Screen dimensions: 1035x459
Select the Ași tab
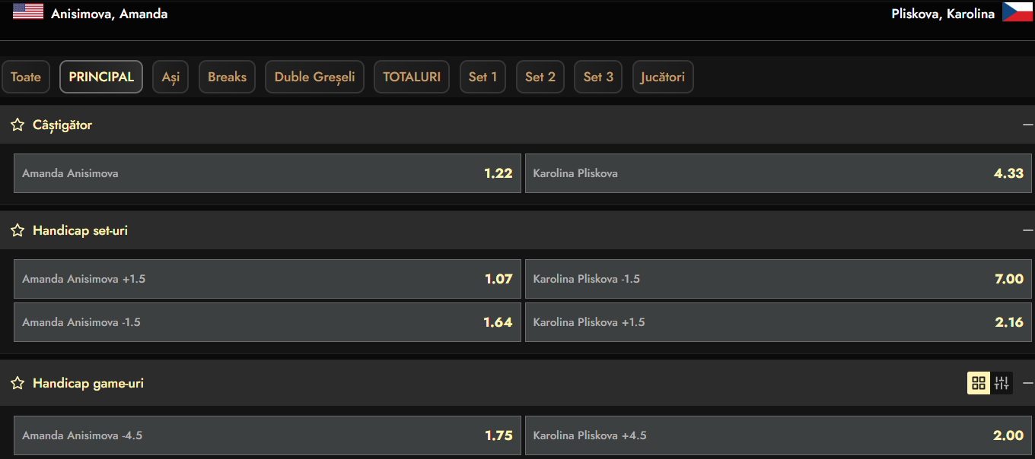pyautogui.click(x=170, y=77)
